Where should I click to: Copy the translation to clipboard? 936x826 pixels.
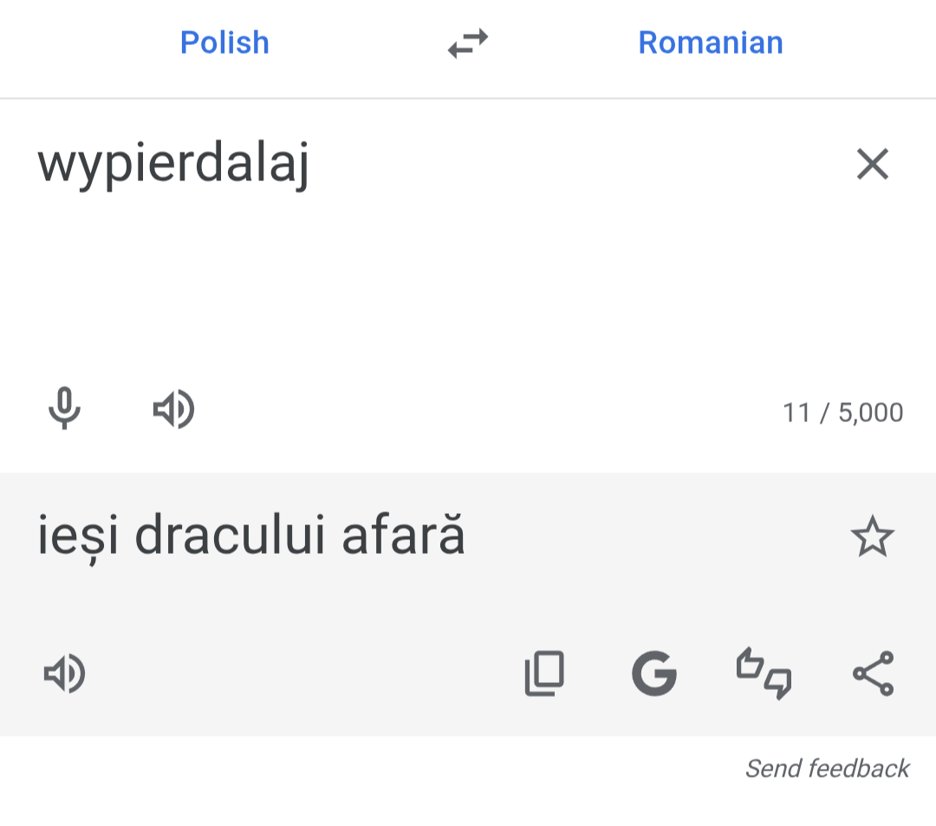pos(544,674)
